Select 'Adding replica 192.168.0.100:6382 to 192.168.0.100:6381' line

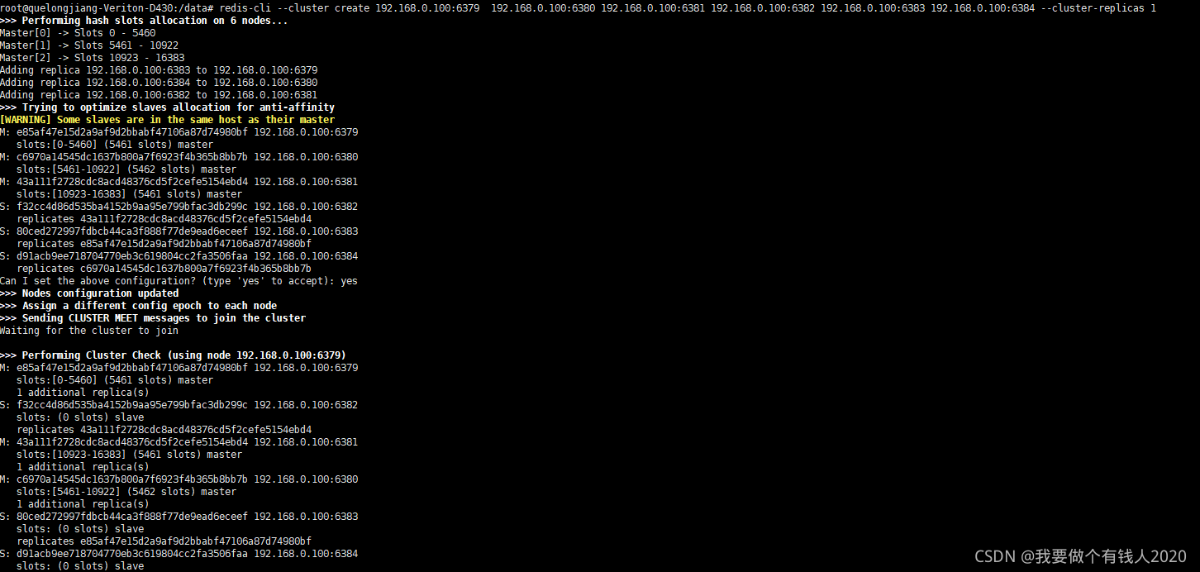(x=159, y=94)
